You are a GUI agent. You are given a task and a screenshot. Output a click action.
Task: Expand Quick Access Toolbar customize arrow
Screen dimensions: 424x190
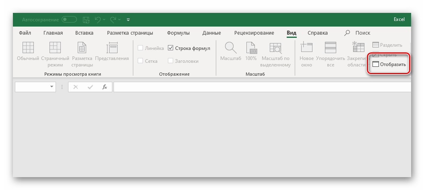pos(128,19)
